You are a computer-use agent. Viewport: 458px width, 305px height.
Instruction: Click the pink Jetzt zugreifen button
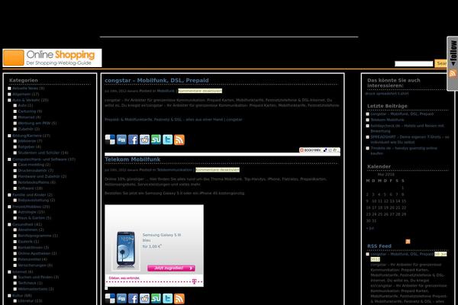171,268
